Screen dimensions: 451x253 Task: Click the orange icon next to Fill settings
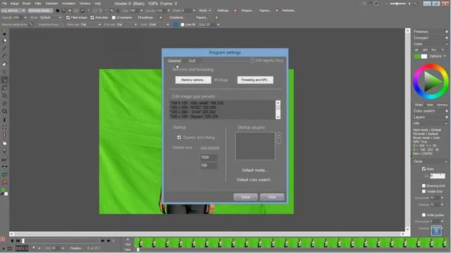pyautogui.click(x=161, y=18)
